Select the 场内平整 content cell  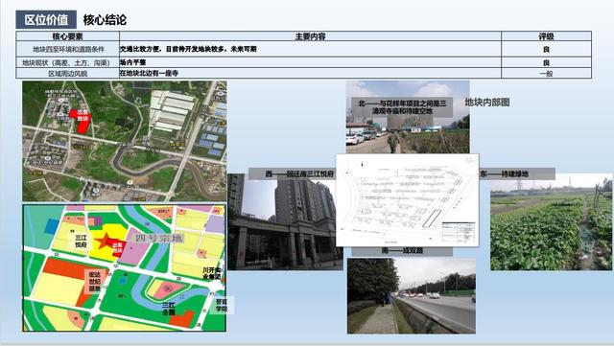310,62
